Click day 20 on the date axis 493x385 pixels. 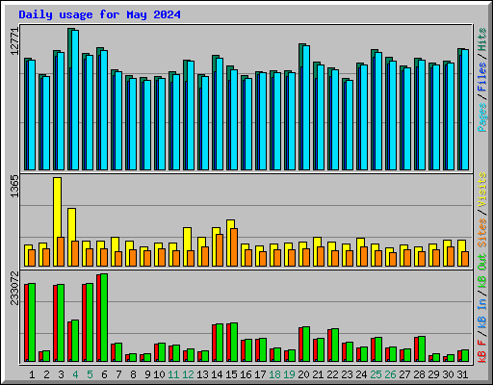point(303,374)
